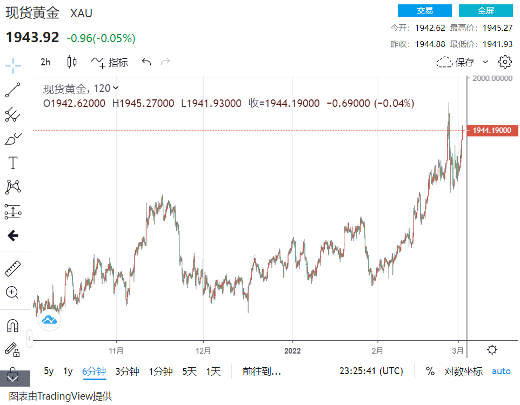Open candlestick chart style selector
This screenshot has height=405, width=520.
(72, 62)
